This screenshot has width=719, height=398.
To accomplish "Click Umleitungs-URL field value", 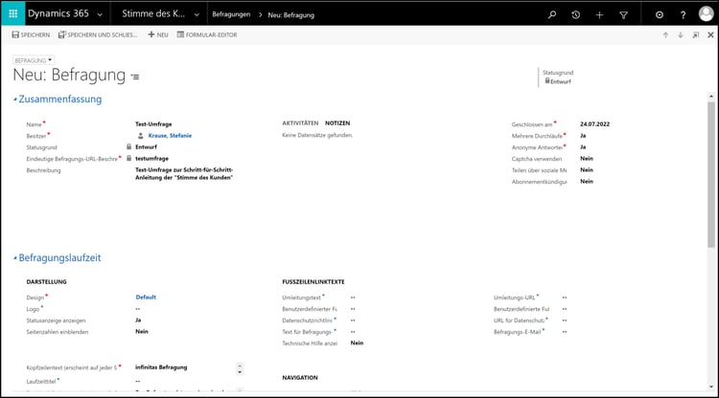I will pyautogui.click(x=565, y=298).
